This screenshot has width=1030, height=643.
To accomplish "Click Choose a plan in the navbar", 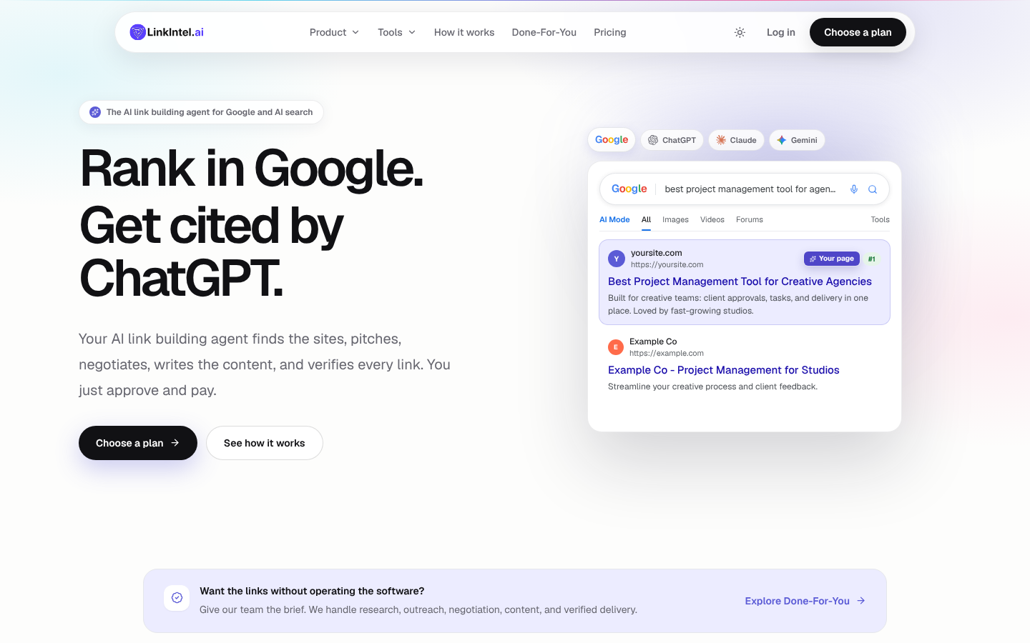I will tap(858, 32).
